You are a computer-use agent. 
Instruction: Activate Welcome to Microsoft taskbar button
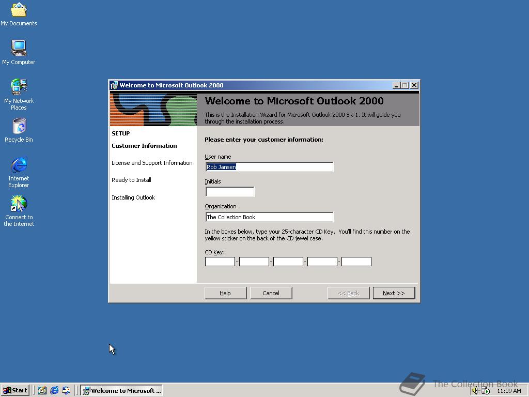click(x=122, y=391)
